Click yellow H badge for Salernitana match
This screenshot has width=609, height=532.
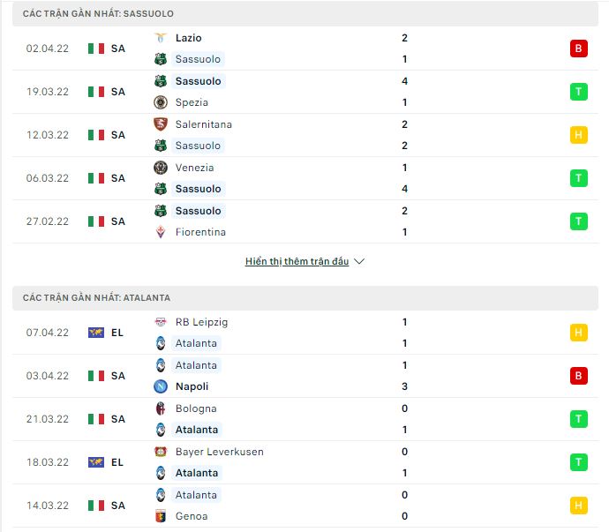(579, 135)
